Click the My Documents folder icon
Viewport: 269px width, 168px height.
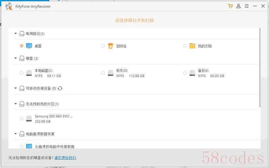(x=192, y=46)
